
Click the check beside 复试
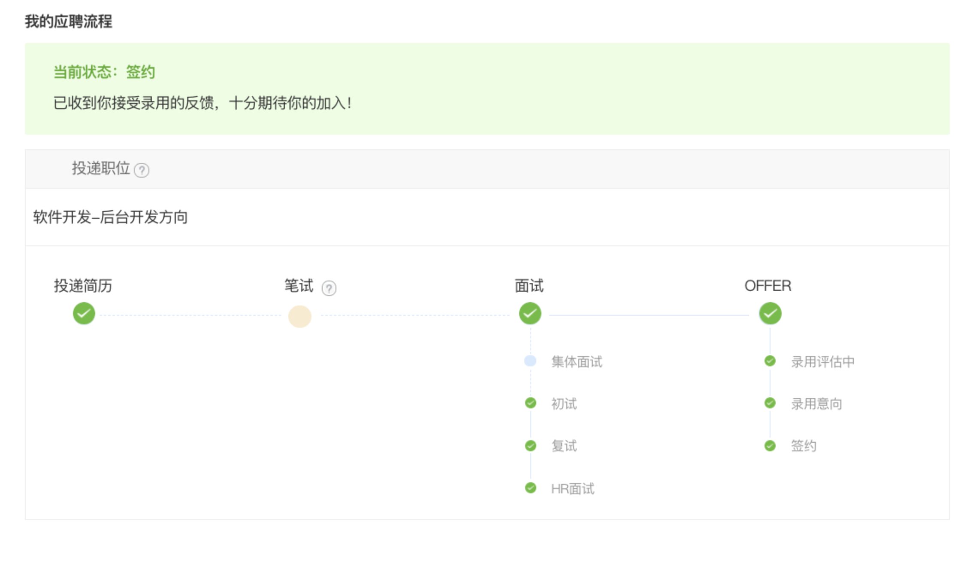(x=530, y=446)
